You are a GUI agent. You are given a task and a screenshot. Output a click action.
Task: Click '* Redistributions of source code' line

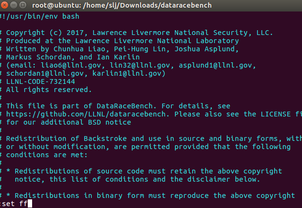tap(141, 171)
